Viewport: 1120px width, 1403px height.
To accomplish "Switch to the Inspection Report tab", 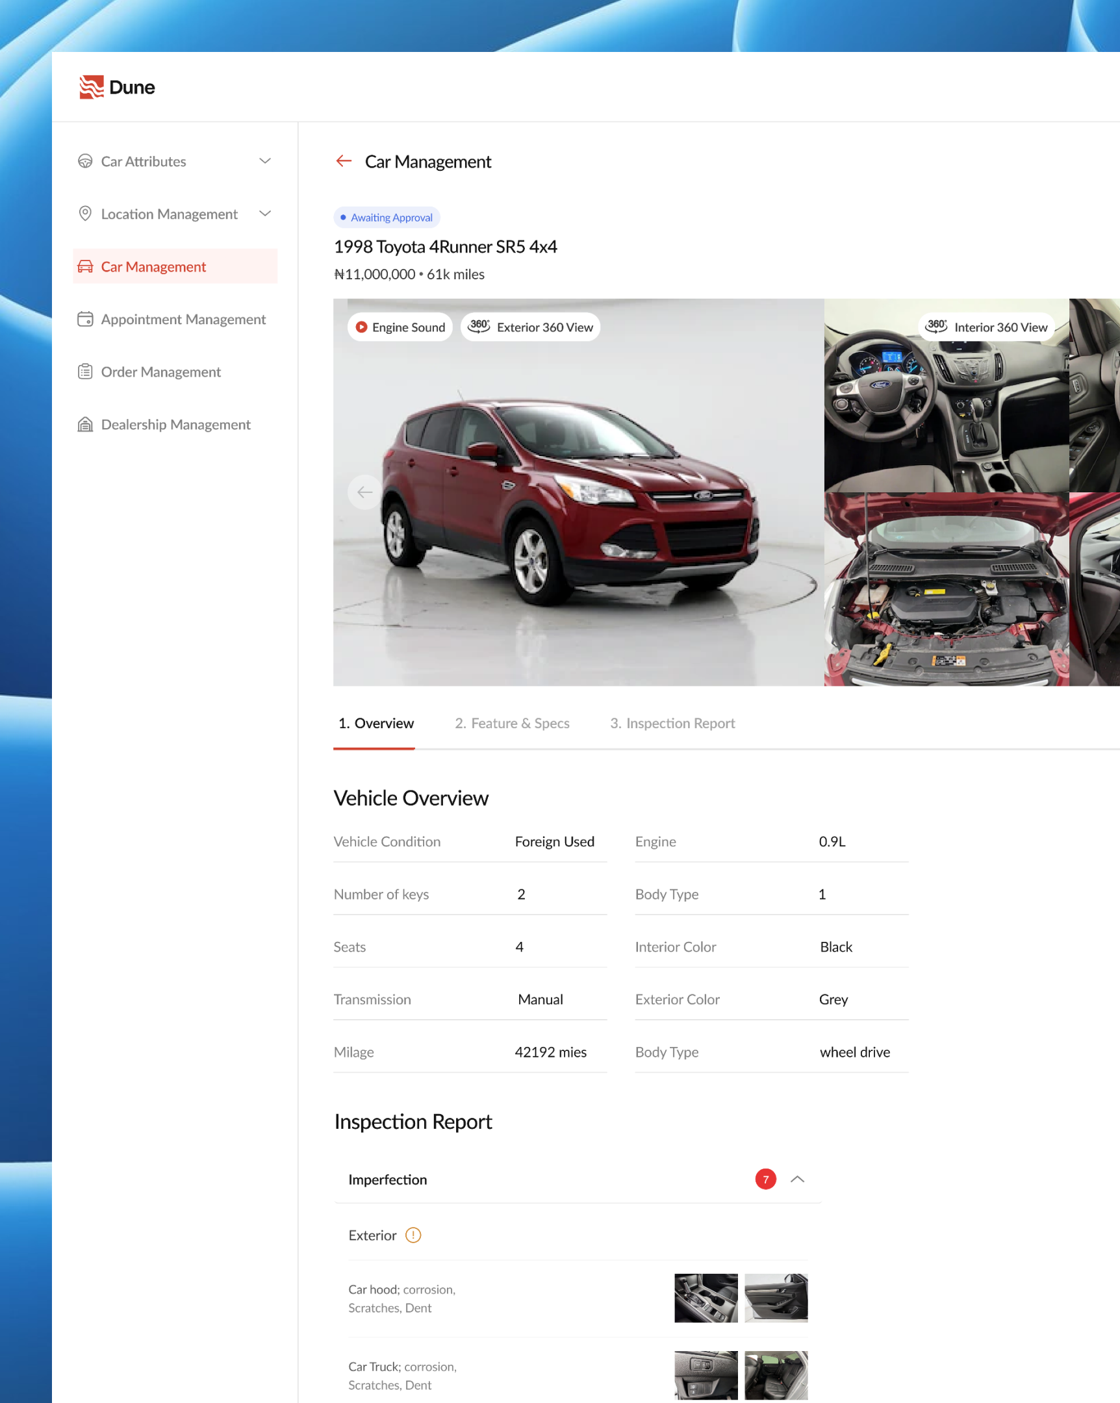I will click(x=672, y=723).
